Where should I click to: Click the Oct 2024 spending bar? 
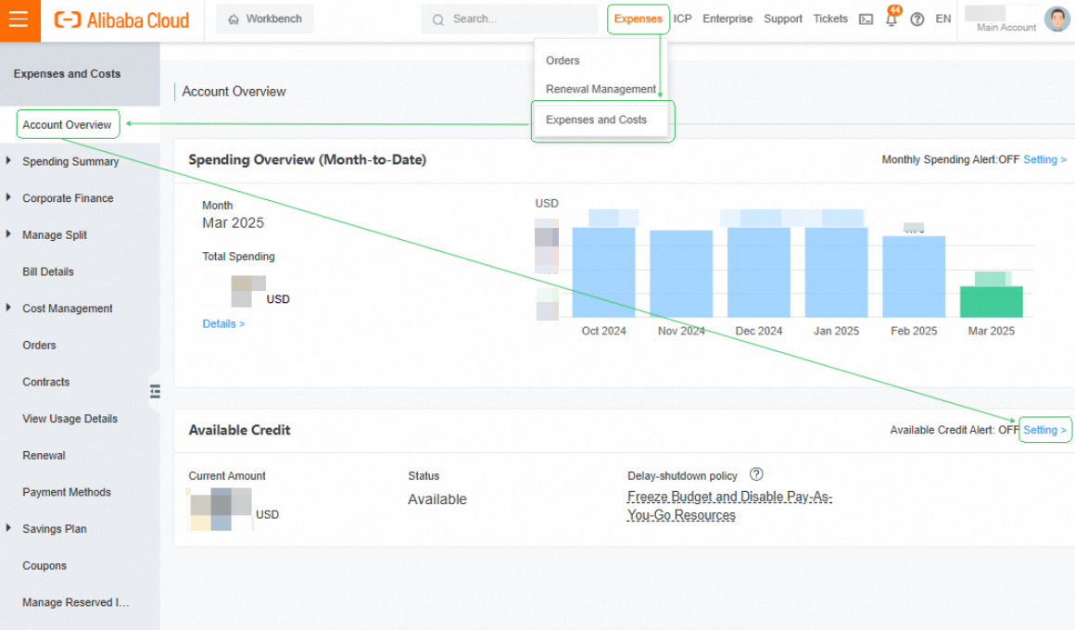(x=604, y=272)
